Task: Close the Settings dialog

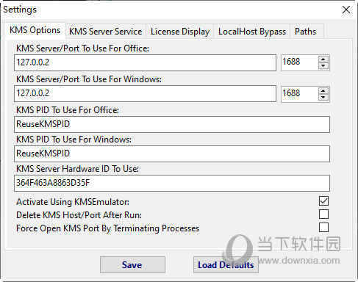Action: point(346,10)
